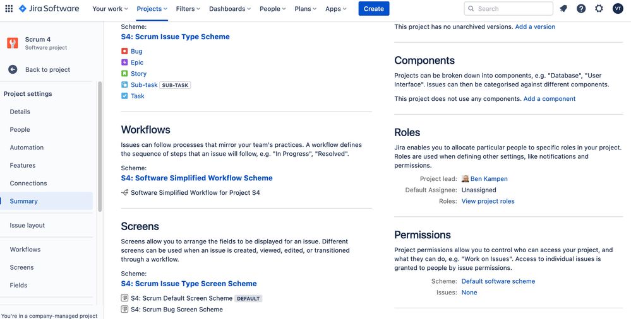This screenshot has width=631, height=319.
Task: Expand the Filters menu
Action: click(188, 8)
